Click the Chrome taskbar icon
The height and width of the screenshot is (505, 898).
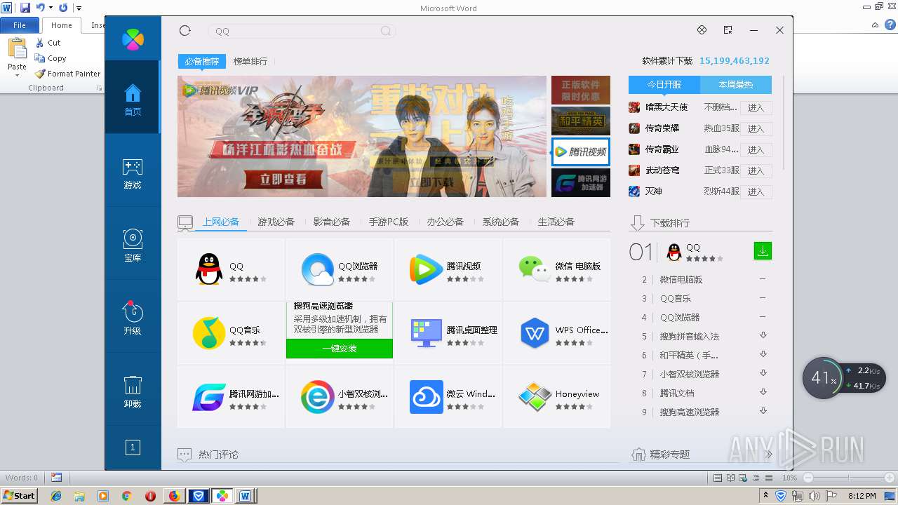tap(126, 496)
